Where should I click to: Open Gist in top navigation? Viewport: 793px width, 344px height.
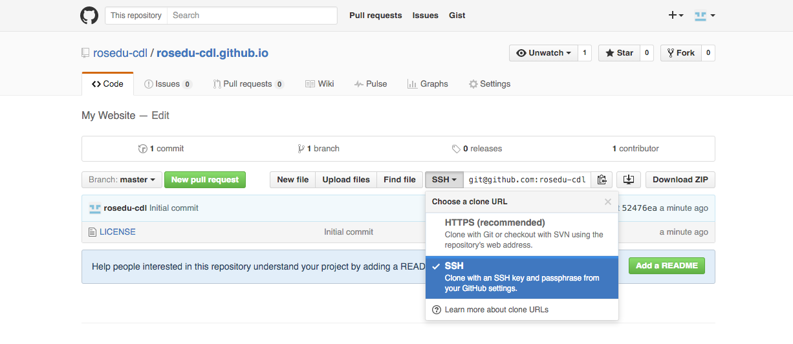click(x=457, y=16)
